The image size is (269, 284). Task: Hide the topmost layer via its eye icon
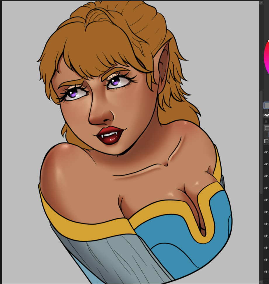click(266, 152)
